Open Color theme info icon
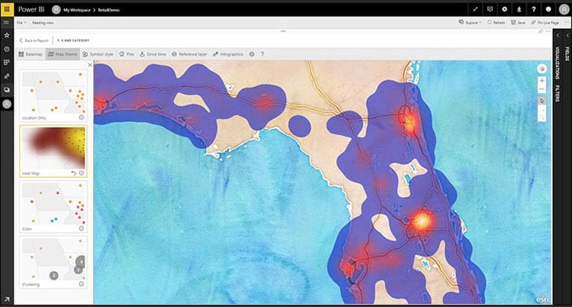Image resolution: width=572 pixels, height=307 pixels. pos(82,228)
